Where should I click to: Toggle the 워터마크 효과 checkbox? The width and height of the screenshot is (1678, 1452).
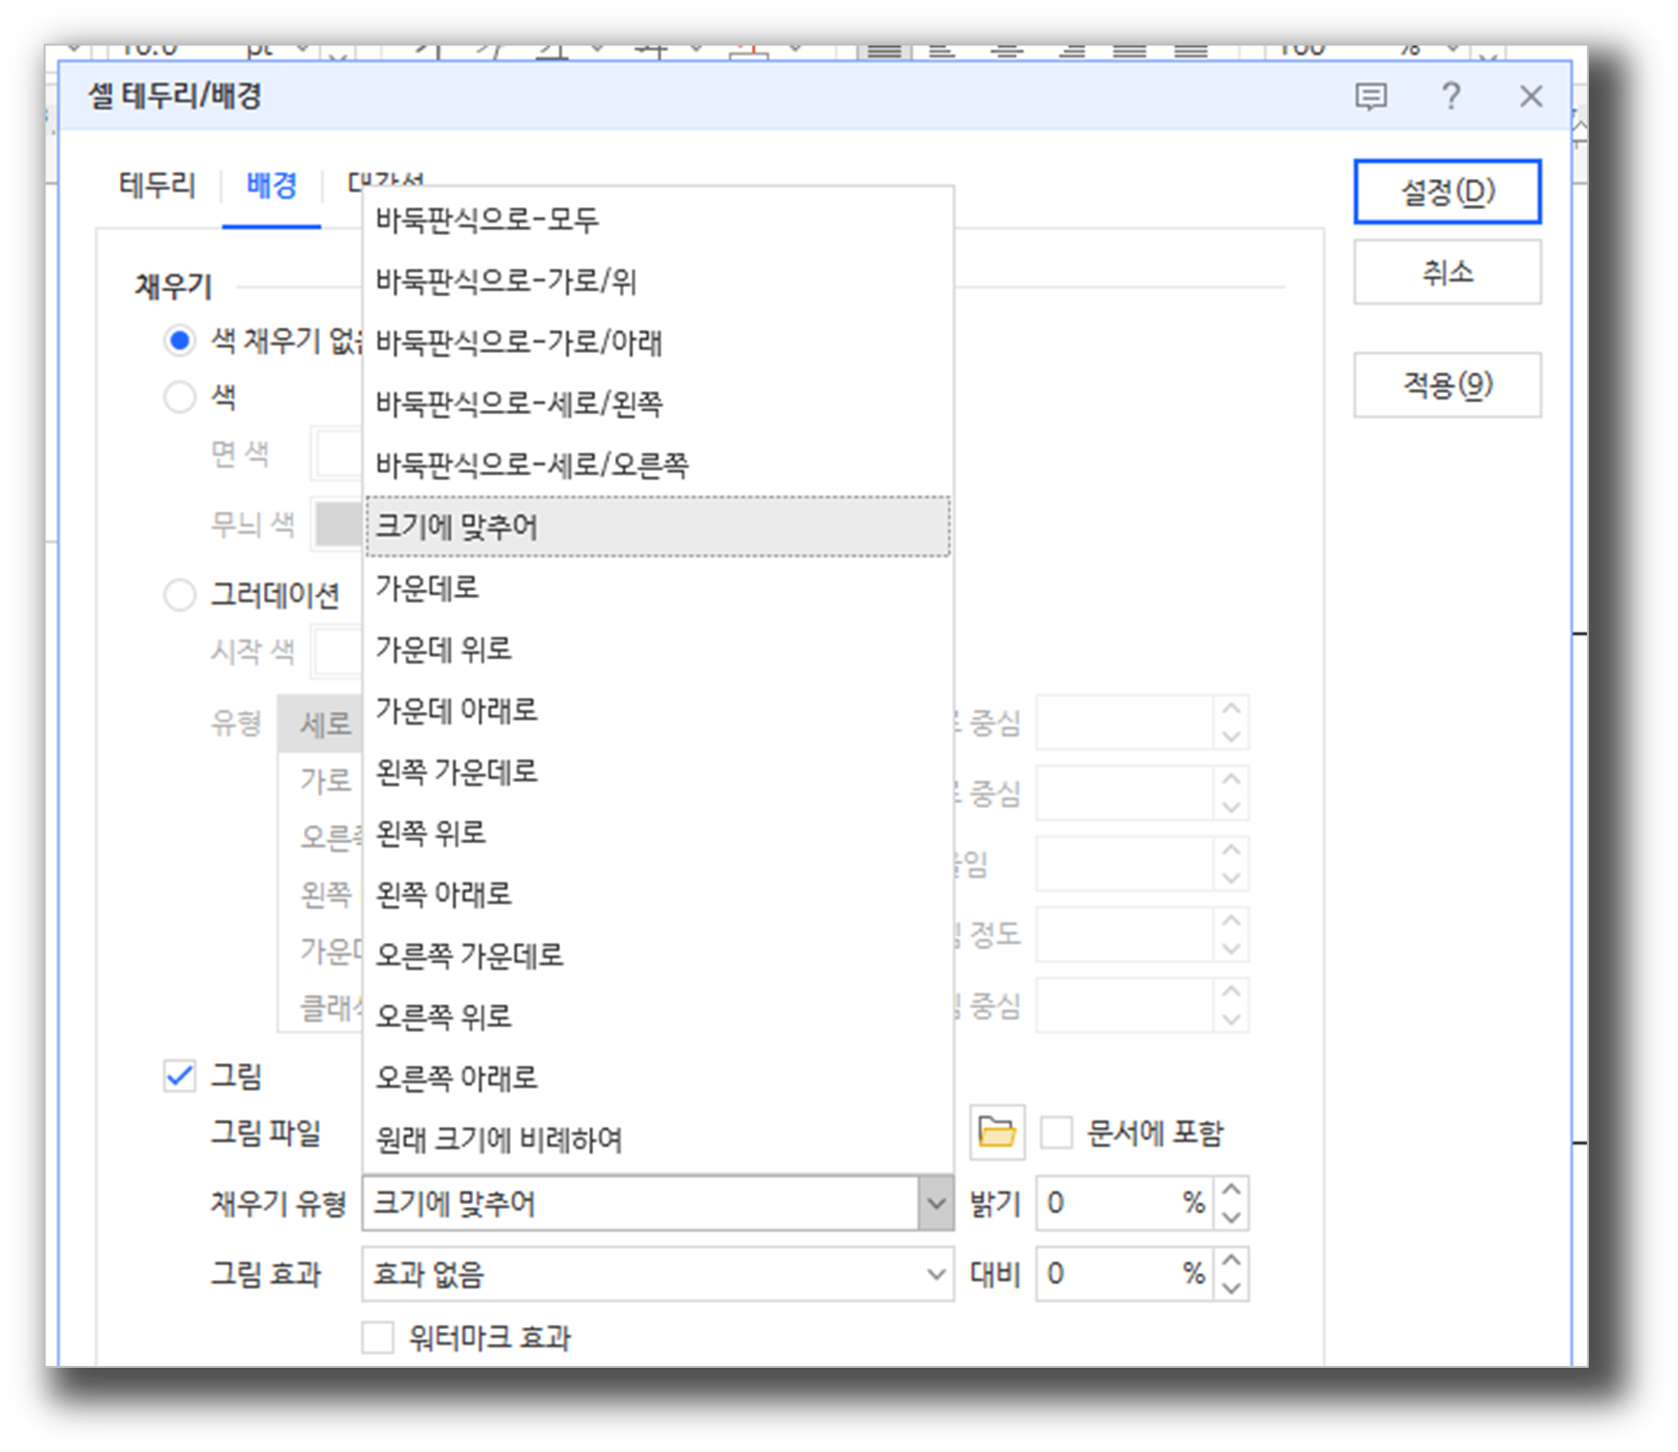(x=377, y=1338)
